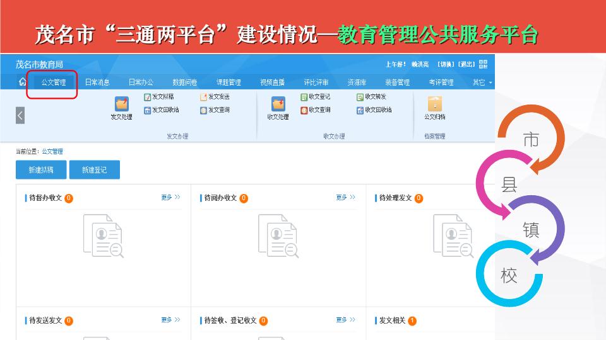
Task: Open the 收文处理 icon
Action: [278, 105]
